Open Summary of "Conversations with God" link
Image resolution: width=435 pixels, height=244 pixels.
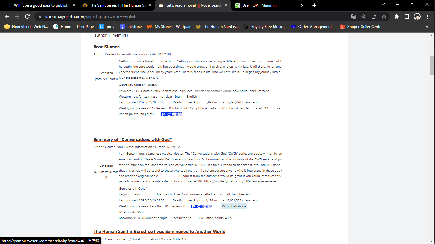pyautogui.click(x=132, y=139)
